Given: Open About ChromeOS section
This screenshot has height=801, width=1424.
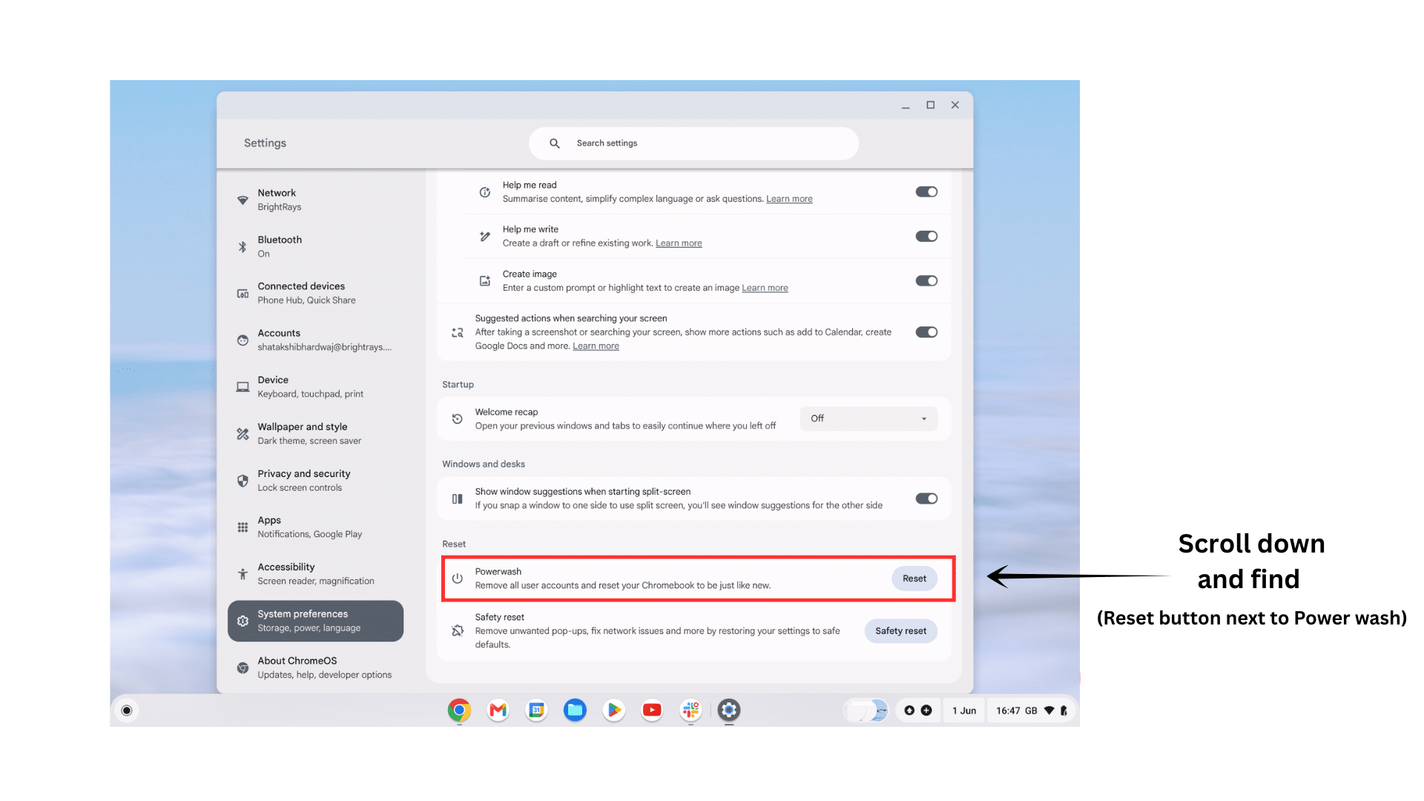Looking at the screenshot, I should click(x=315, y=667).
